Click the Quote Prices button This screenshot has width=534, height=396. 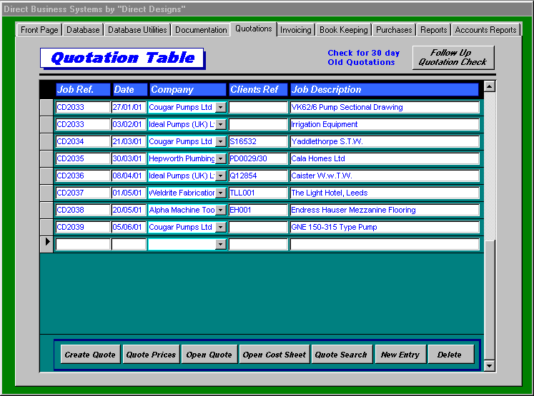150,355
